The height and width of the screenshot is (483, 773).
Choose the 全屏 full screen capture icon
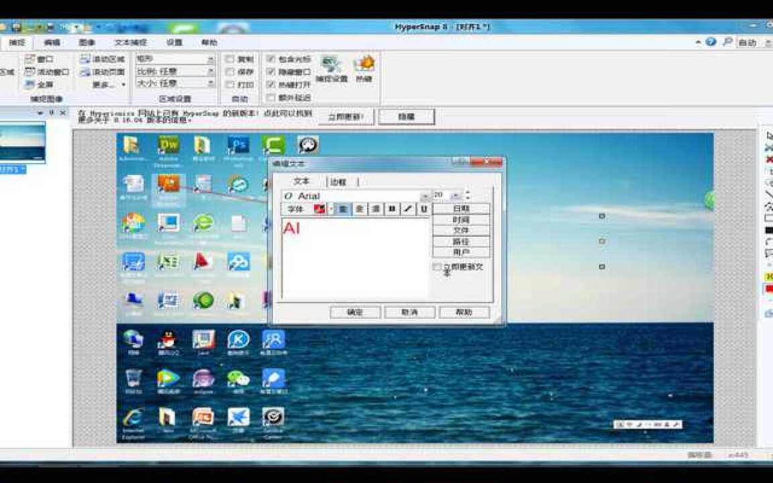point(30,85)
